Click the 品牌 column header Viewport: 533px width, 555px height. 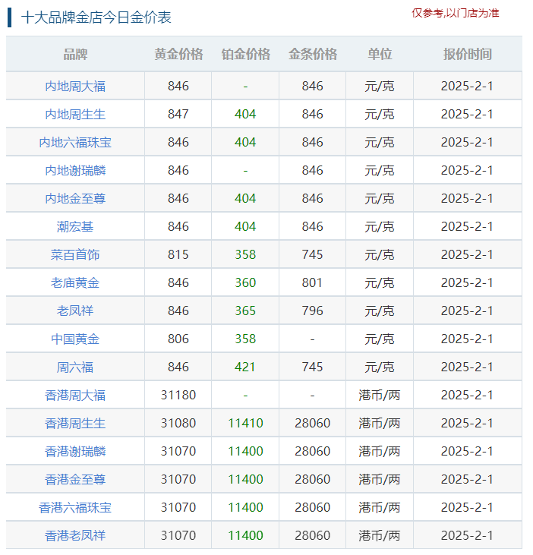pos(75,54)
